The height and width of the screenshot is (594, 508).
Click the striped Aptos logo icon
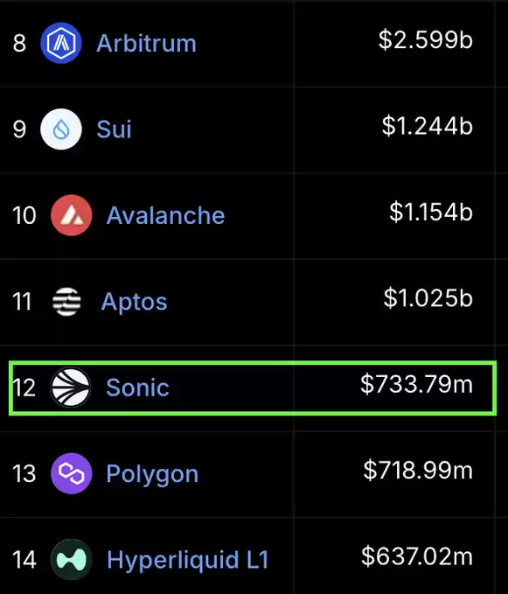coord(66,302)
